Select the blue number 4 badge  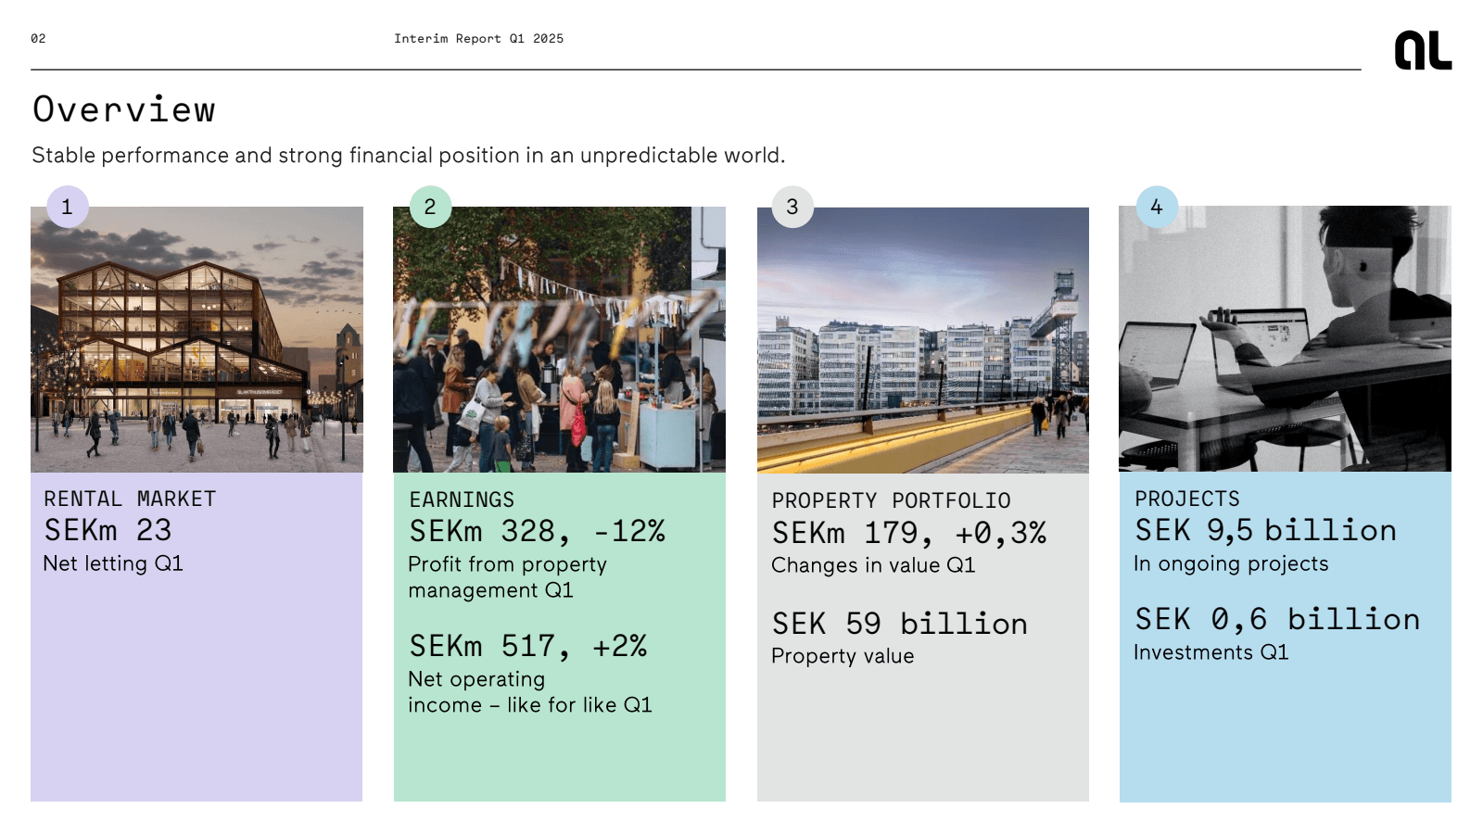[1157, 207]
